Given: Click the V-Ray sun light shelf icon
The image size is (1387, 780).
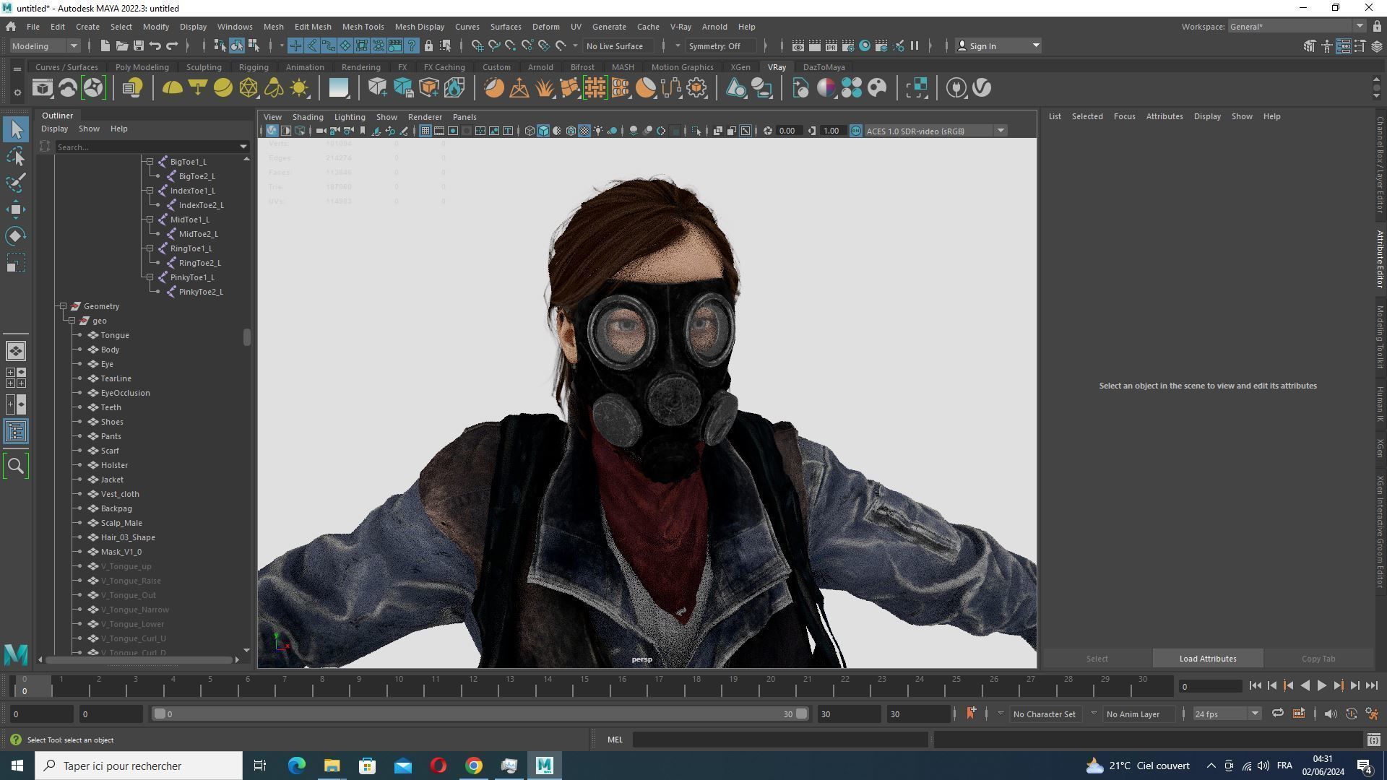Looking at the screenshot, I should 299,88.
